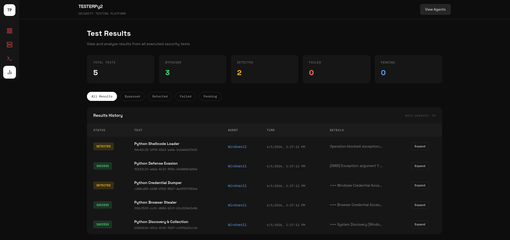
Task: Click the ID 921f2c21-adae-4c13-955e-d3d40db3a0e6
Action: point(166,169)
